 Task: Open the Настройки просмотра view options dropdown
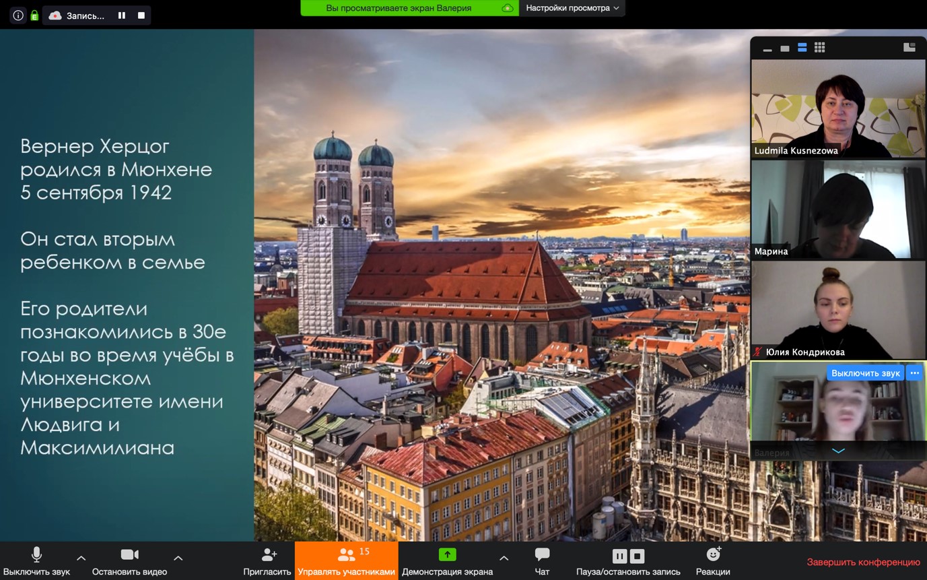click(x=572, y=8)
